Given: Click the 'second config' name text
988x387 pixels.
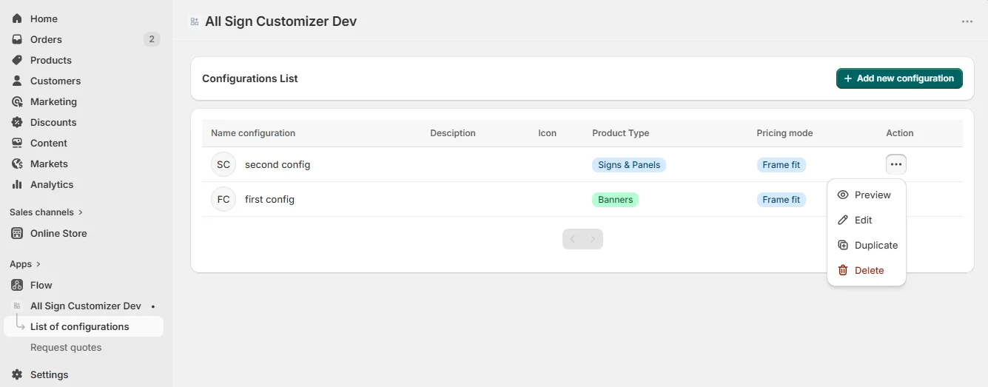Looking at the screenshot, I should [x=278, y=164].
